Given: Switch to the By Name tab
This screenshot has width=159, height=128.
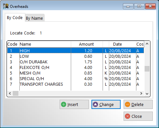Looking at the screenshot, I should (34, 18).
